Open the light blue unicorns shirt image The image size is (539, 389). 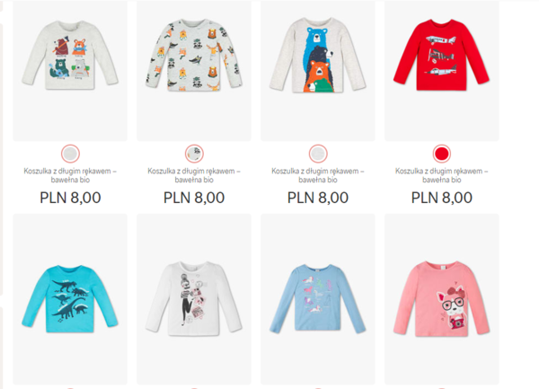point(318,299)
